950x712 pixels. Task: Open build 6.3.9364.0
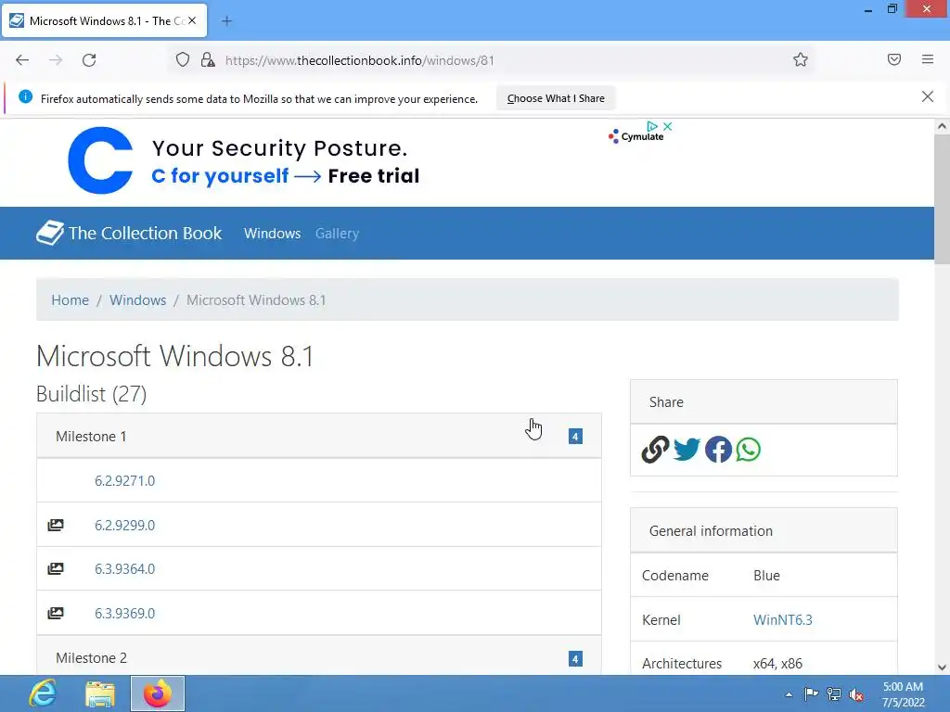point(125,569)
